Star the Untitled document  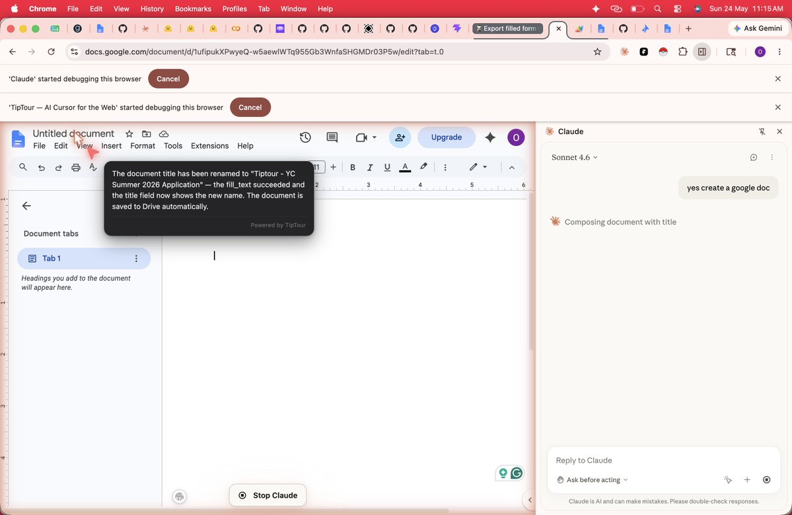tap(129, 134)
